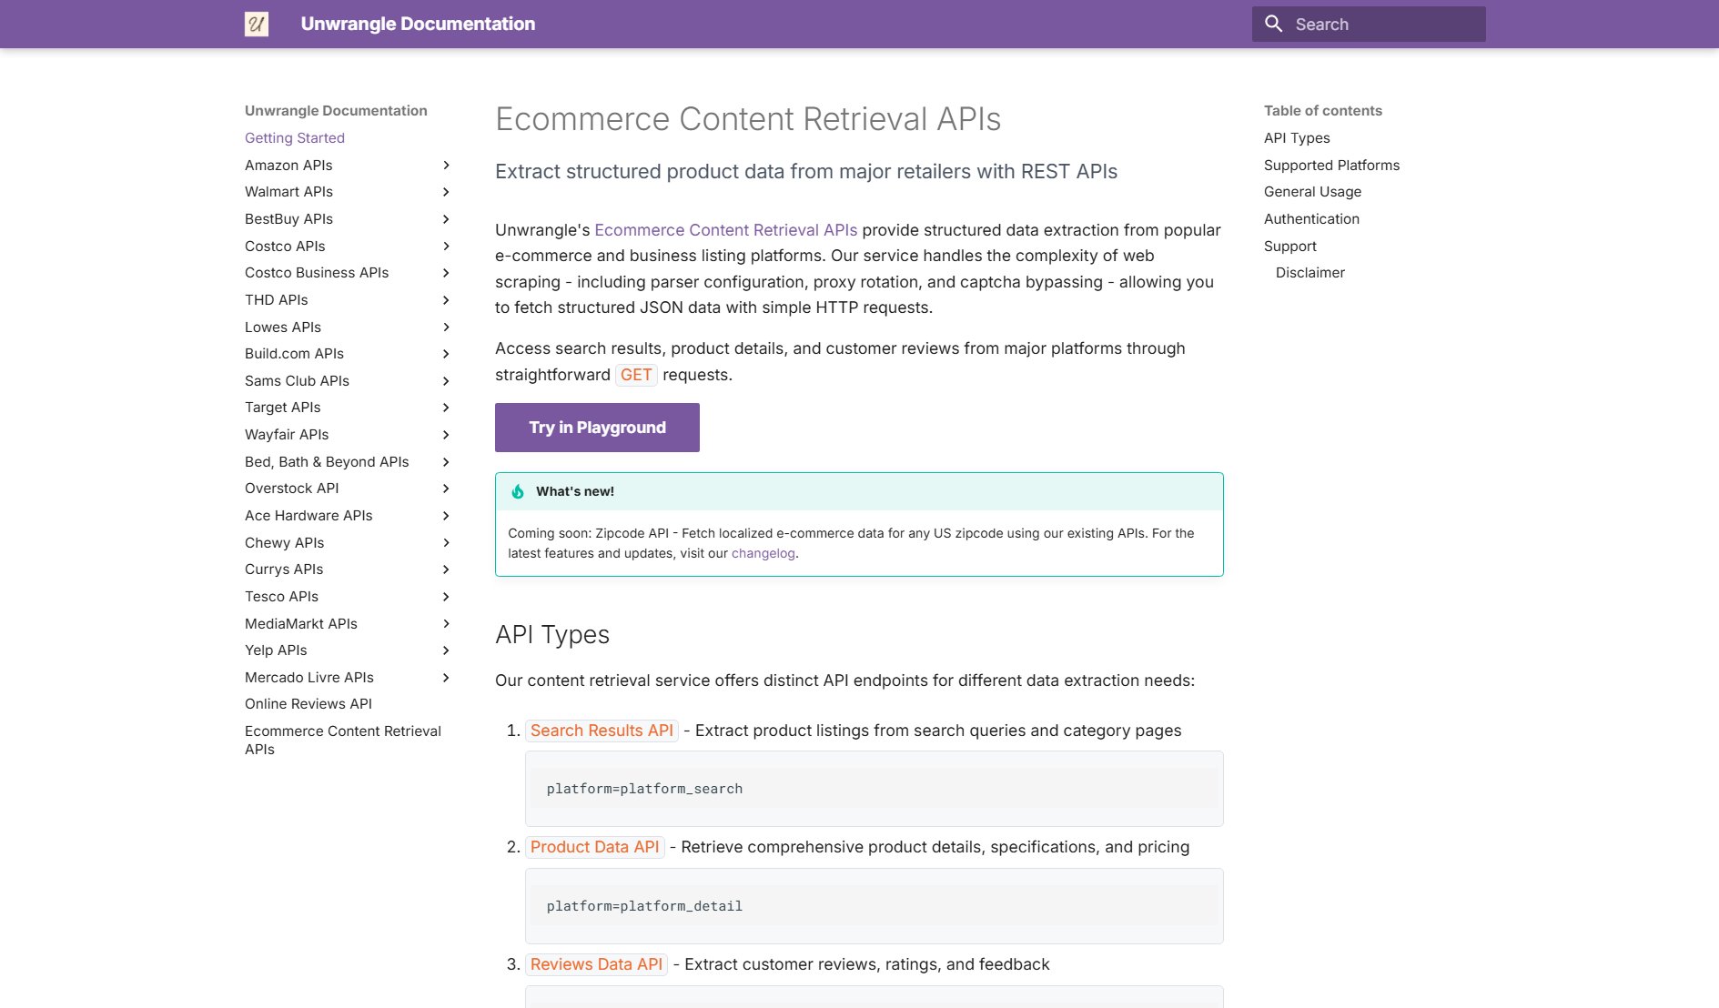This screenshot has height=1008, width=1719.
Task: Select Amazon APIs sidebar label
Action: 288,165
